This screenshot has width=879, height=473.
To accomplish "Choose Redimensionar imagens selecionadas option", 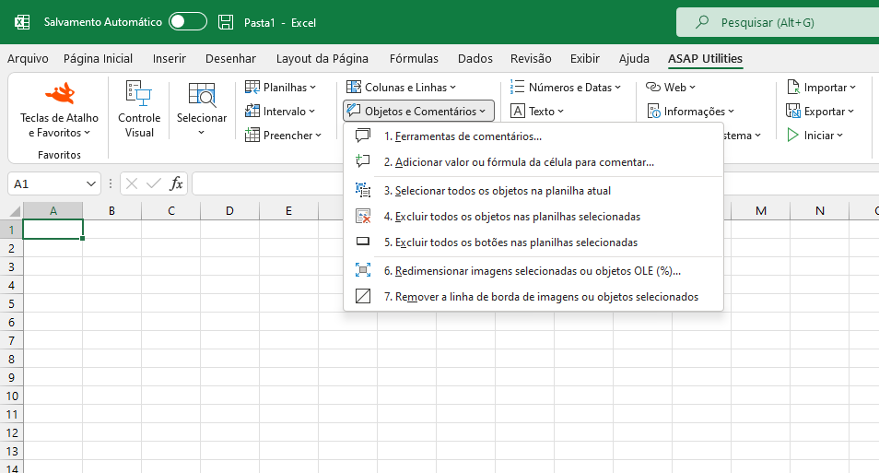I will click(x=533, y=271).
